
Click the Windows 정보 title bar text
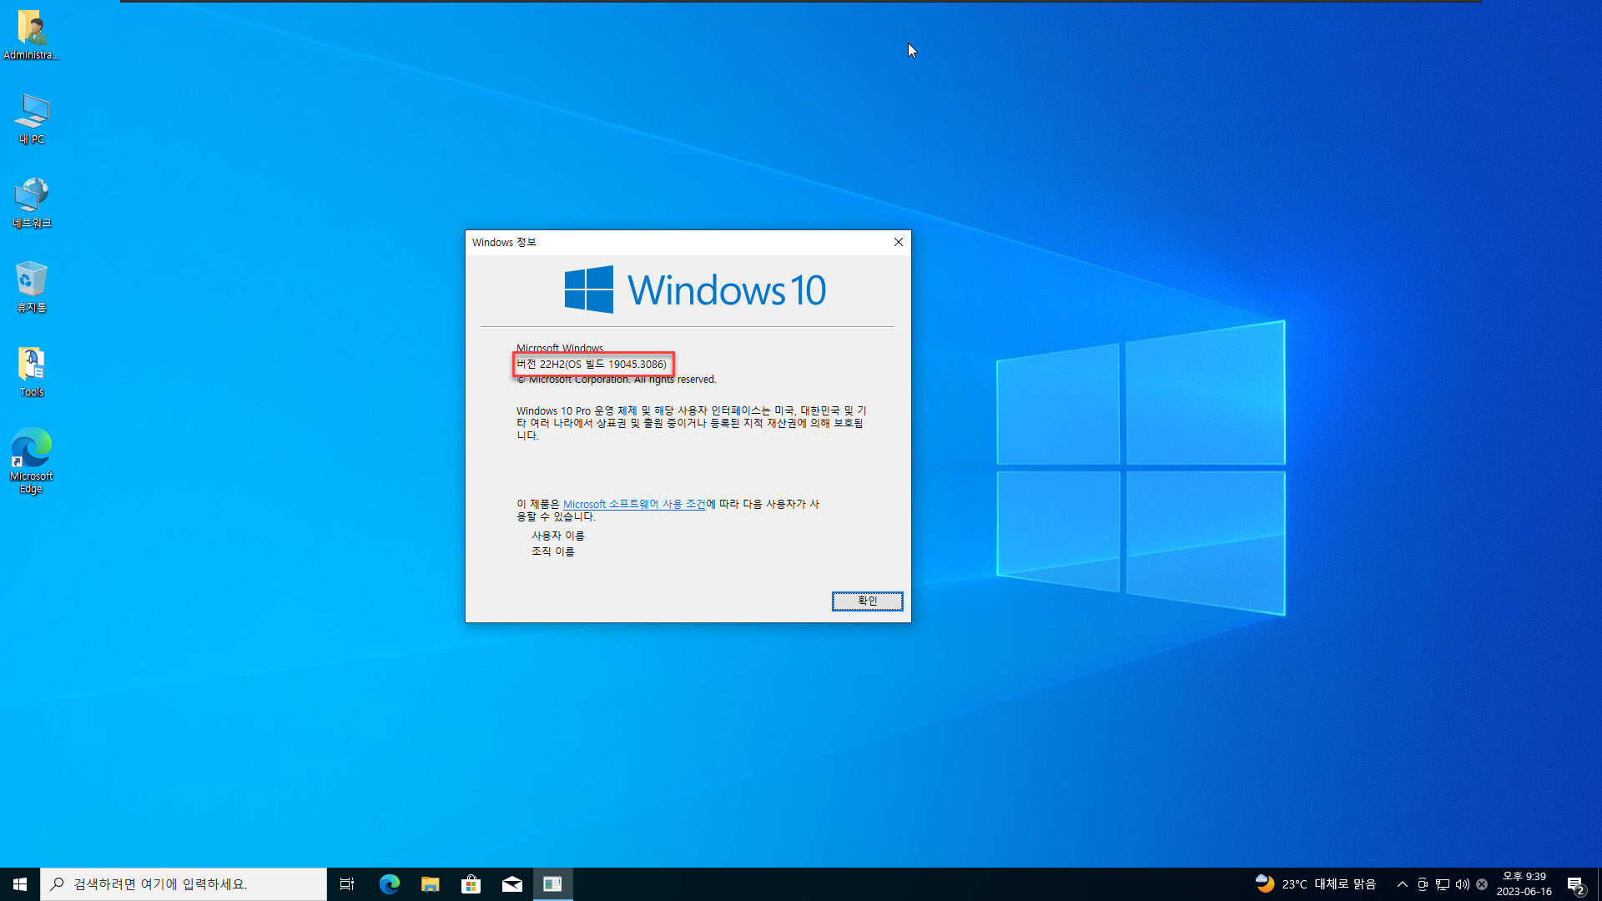[x=504, y=242]
